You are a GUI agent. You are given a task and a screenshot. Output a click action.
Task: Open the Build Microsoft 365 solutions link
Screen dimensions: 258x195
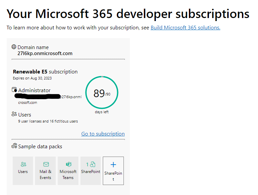(x=185, y=27)
